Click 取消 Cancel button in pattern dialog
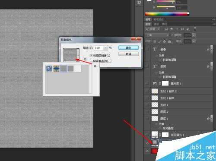This screenshot has height=161, width=216. click(x=128, y=54)
